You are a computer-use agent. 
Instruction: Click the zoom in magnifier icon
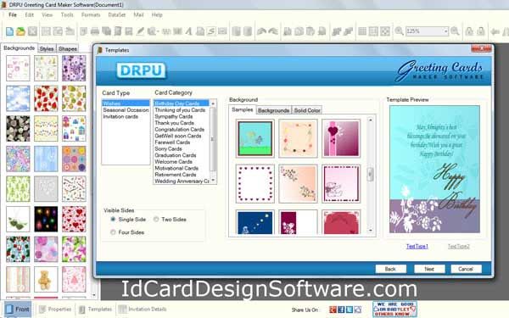399,31
